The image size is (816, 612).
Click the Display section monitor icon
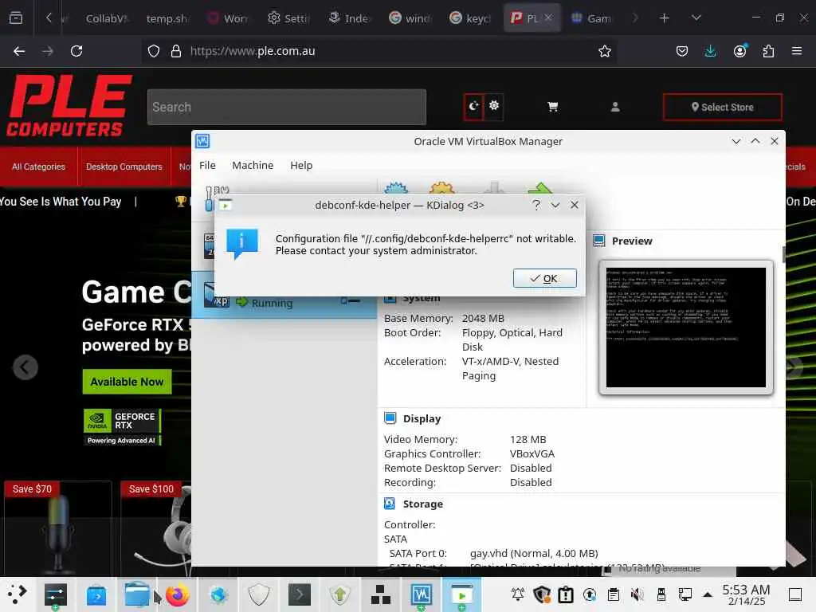point(390,418)
